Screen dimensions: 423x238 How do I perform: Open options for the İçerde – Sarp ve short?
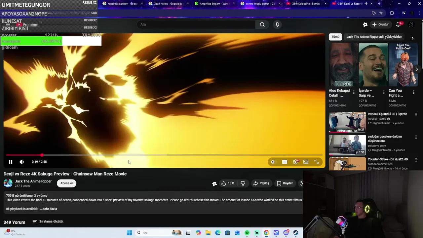click(x=384, y=92)
